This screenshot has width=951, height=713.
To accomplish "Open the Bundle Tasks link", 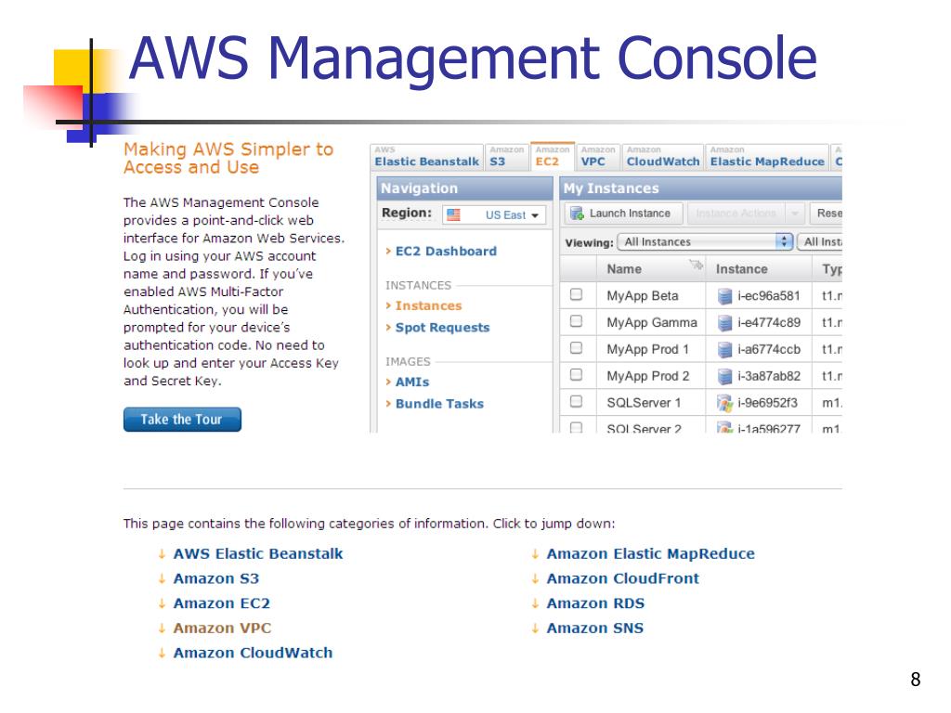I will point(439,404).
